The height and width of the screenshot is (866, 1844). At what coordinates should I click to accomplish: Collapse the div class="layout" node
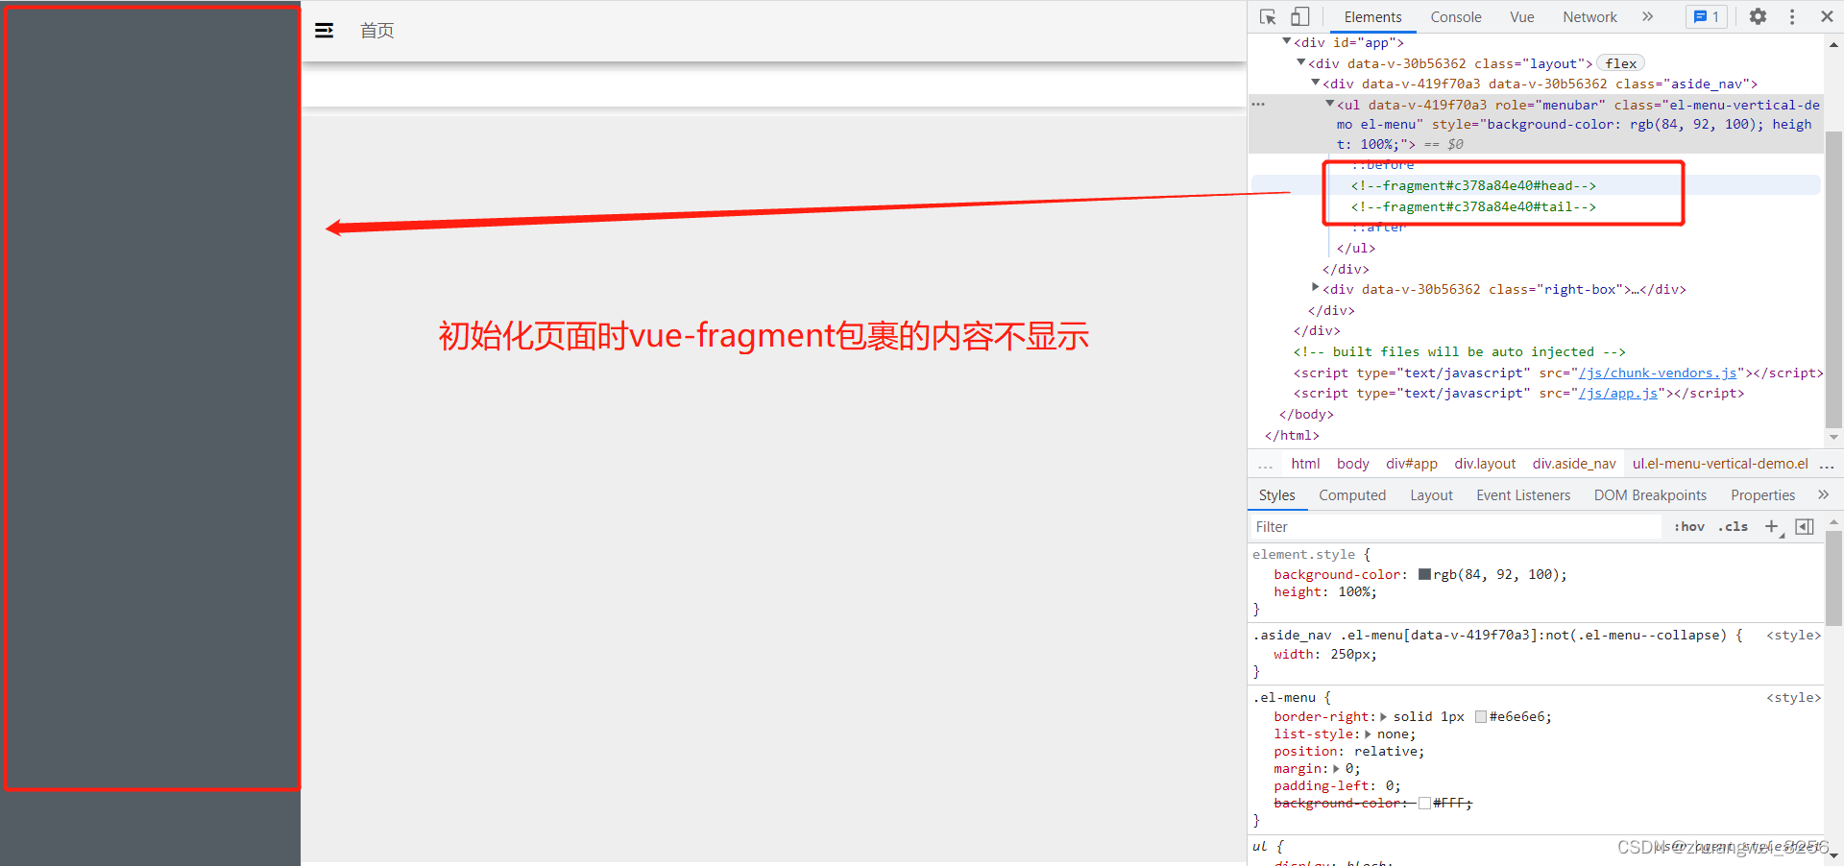point(1301,62)
